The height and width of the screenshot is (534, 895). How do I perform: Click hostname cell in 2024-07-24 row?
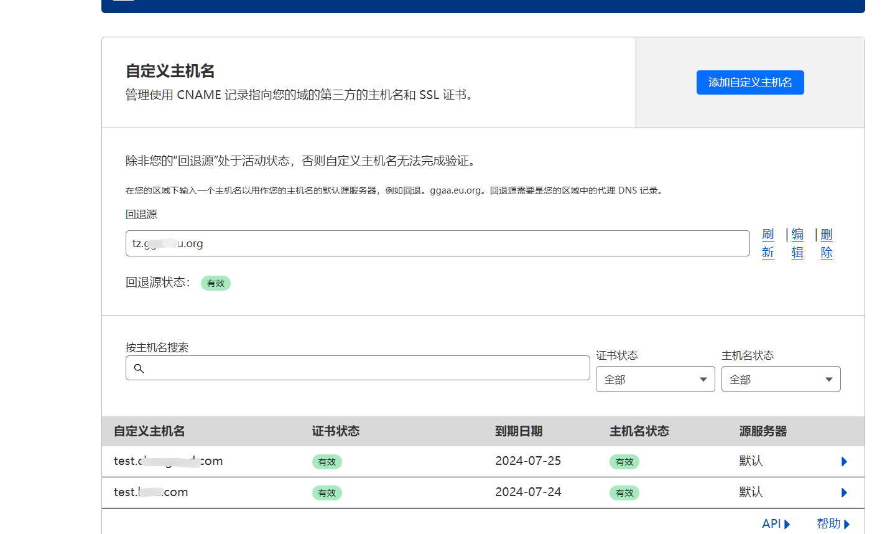tap(151, 492)
